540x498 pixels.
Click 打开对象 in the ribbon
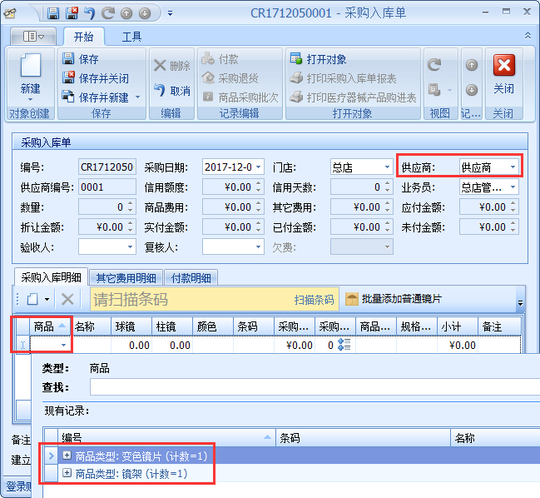[x=318, y=59]
